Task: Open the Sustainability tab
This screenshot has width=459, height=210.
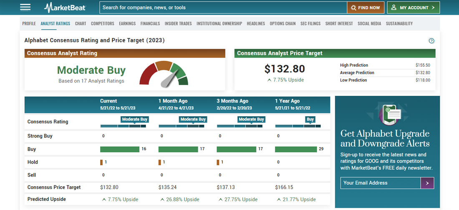Action: tap(399, 24)
